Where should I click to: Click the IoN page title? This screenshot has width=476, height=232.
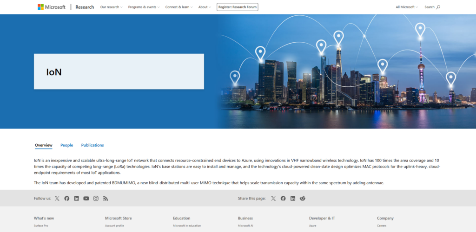tap(54, 72)
